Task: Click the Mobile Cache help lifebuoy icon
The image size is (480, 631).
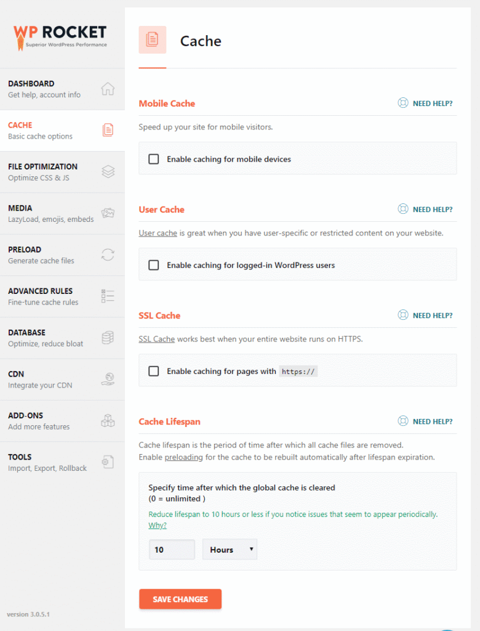Action: [x=403, y=103]
